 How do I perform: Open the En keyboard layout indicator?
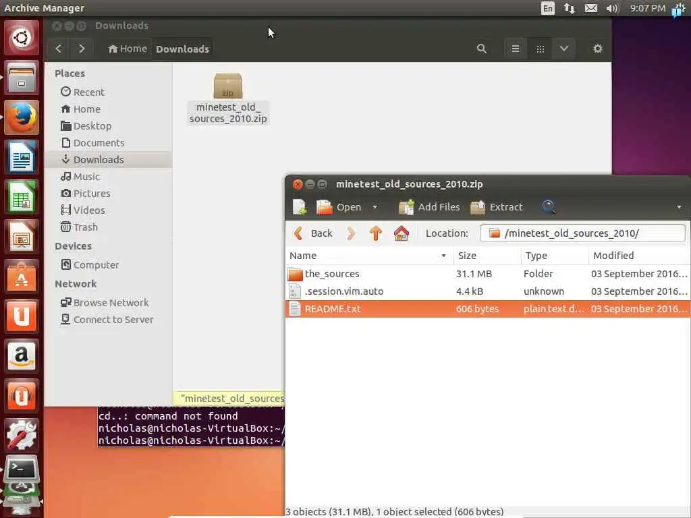tap(547, 8)
